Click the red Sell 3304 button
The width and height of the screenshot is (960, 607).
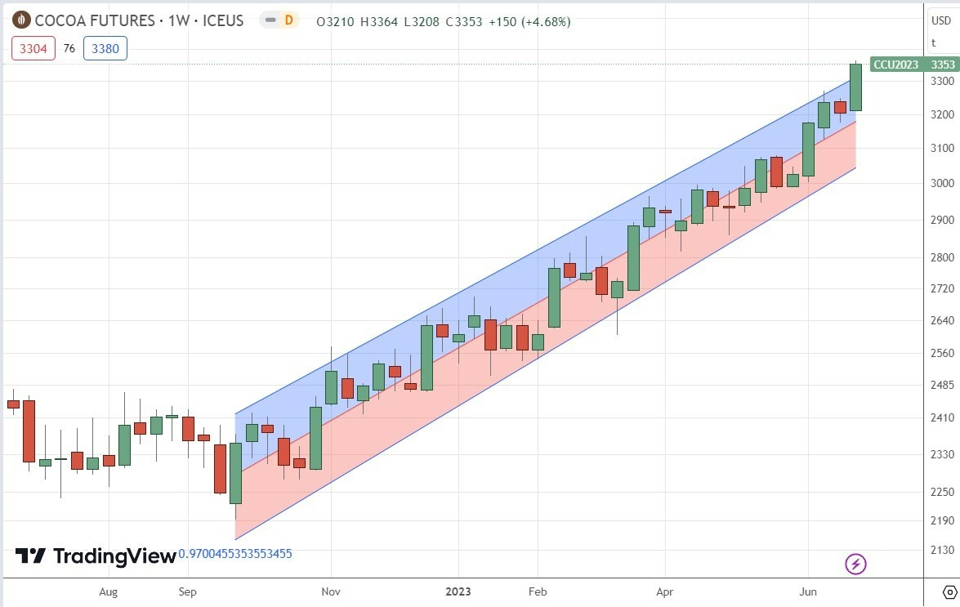pos(32,48)
